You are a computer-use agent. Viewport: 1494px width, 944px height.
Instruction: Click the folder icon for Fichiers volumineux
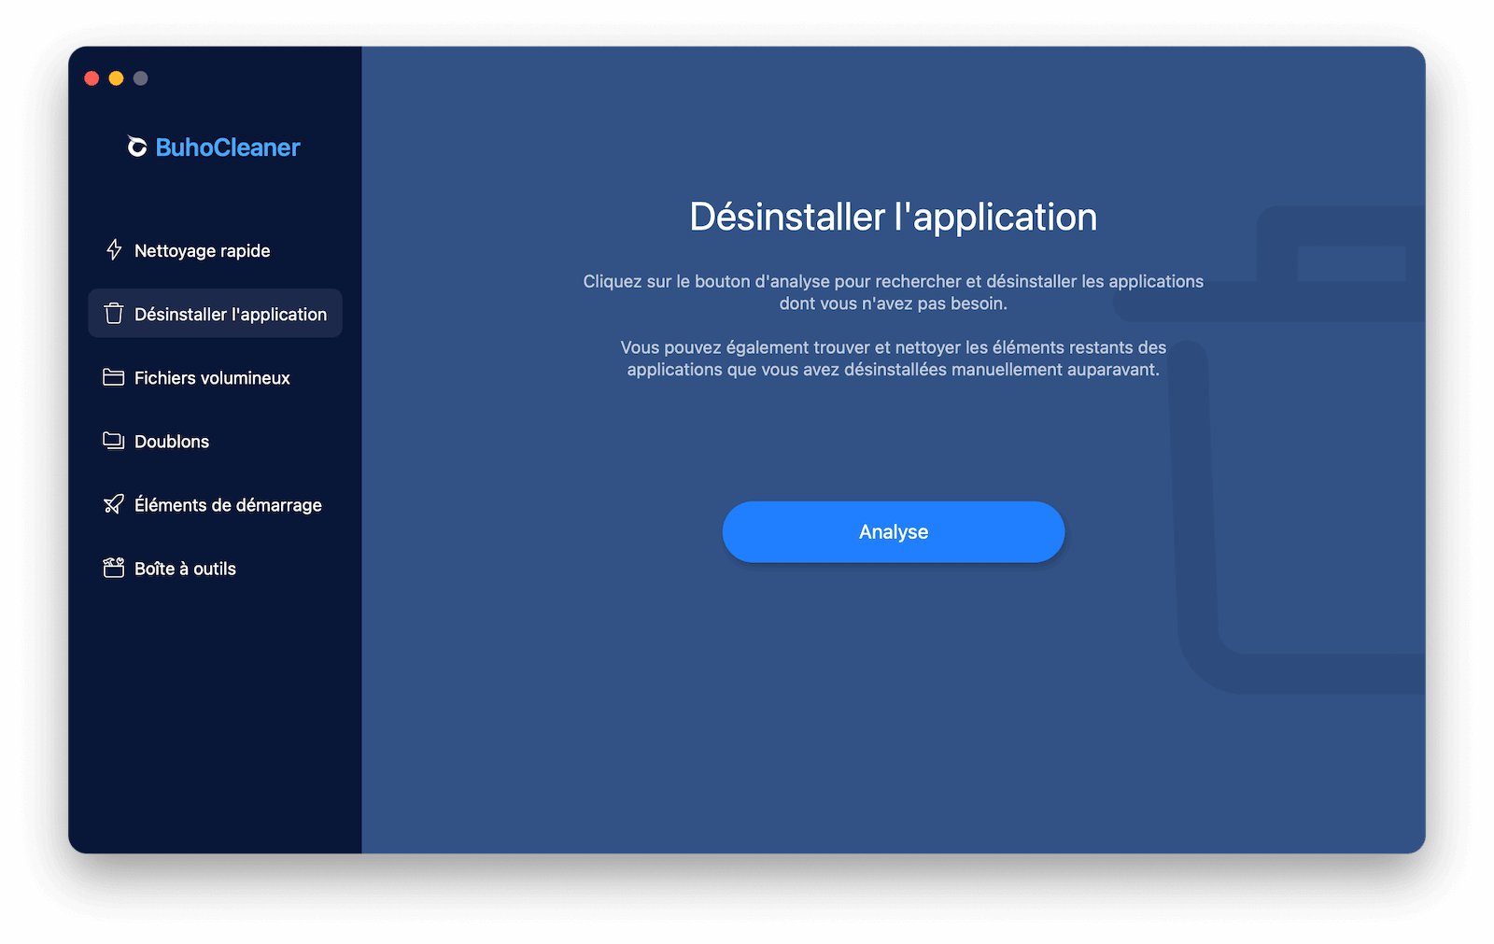[114, 377]
